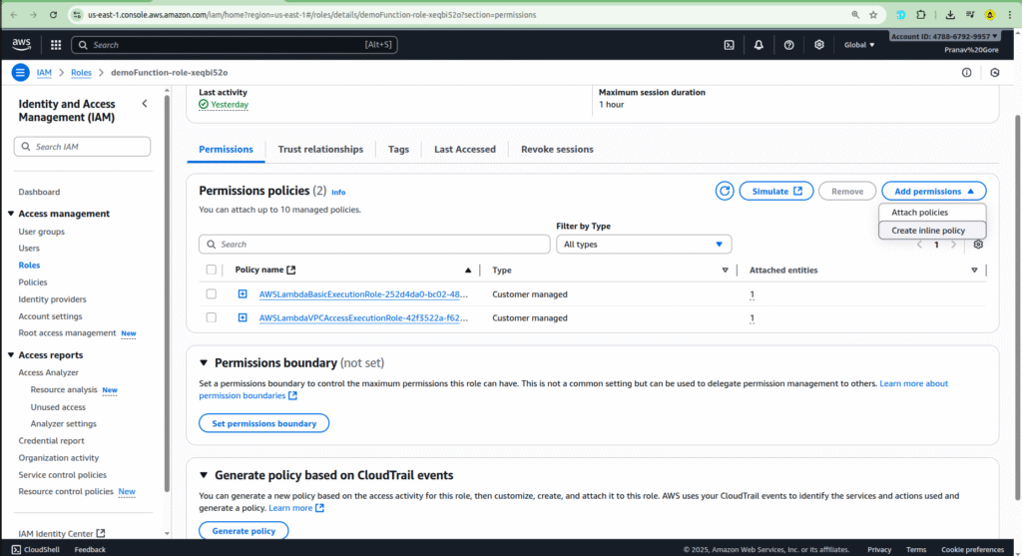Screen dimensions: 1022x556
Task: Open AWSLambdaBasicExecutionRole policy link
Action: coord(363,293)
